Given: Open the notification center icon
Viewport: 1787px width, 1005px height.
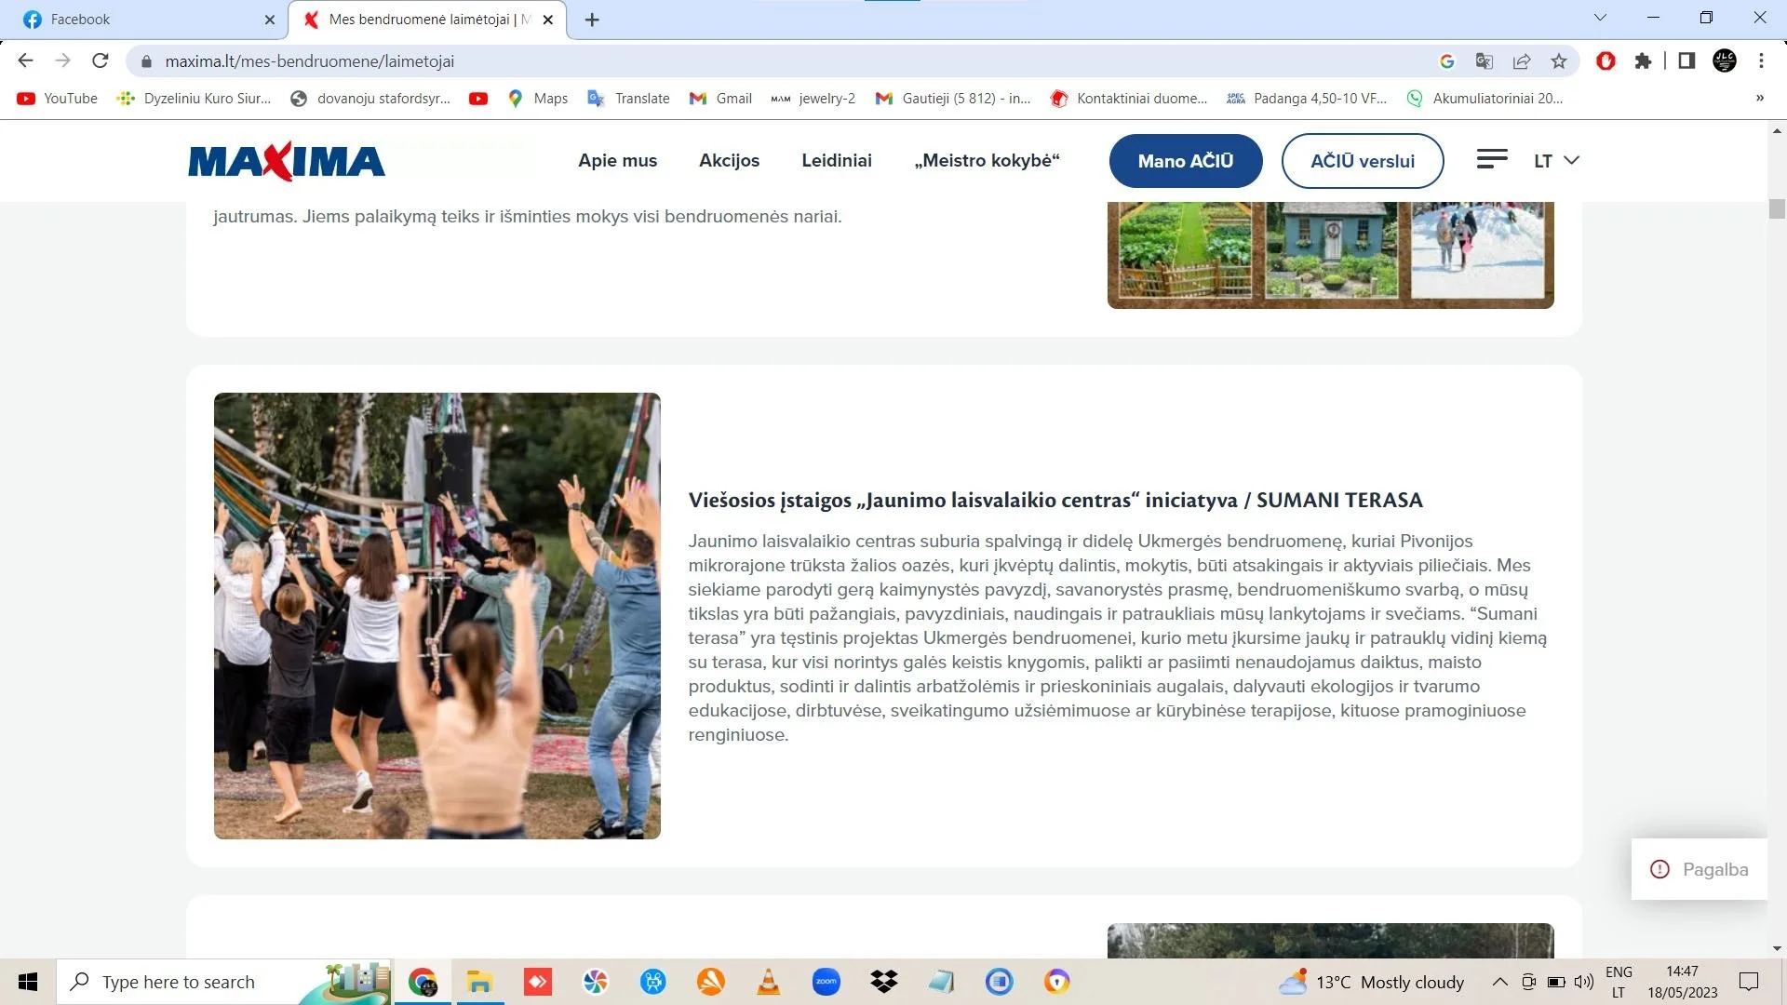Looking at the screenshot, I should tap(1749, 982).
